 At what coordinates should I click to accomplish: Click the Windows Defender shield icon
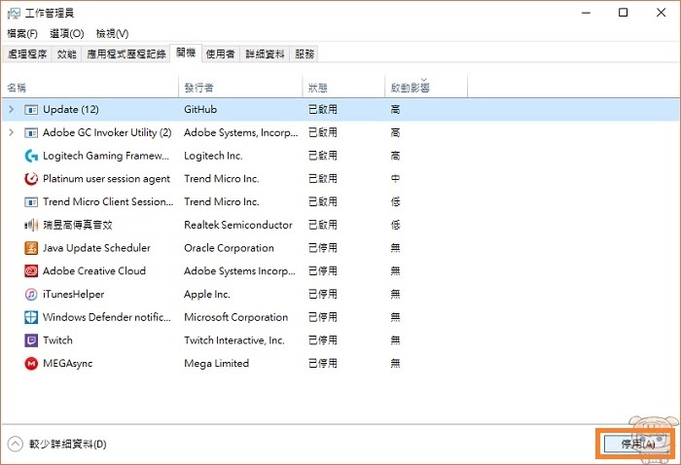pos(31,317)
